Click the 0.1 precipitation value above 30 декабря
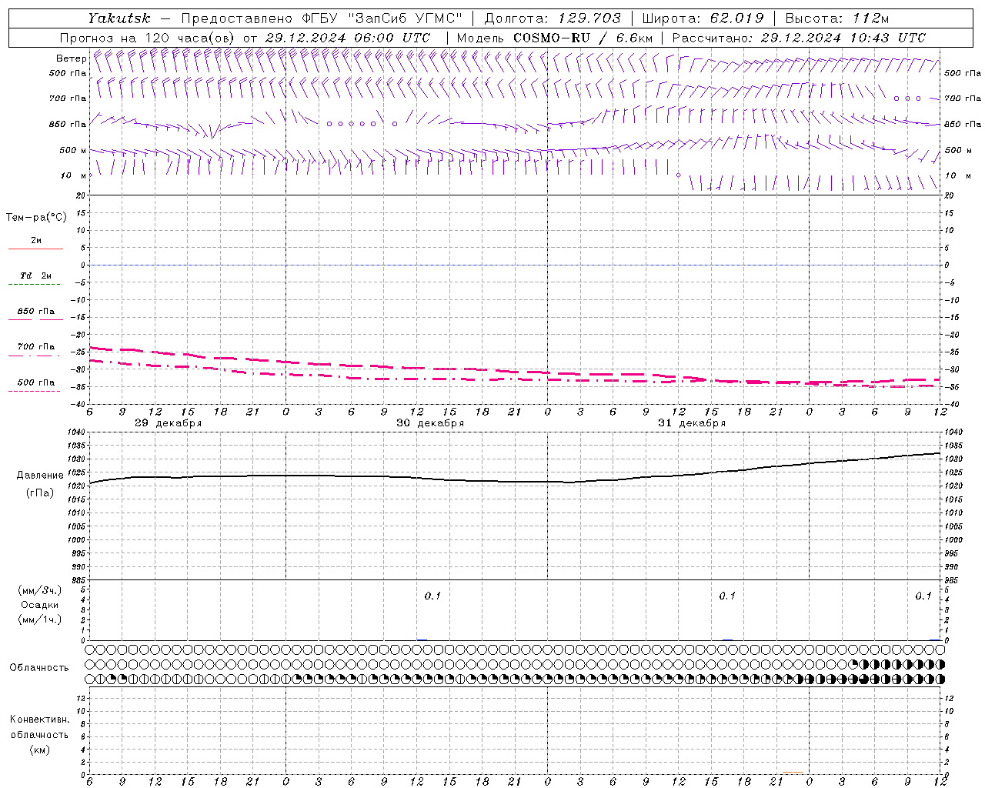 point(432,596)
